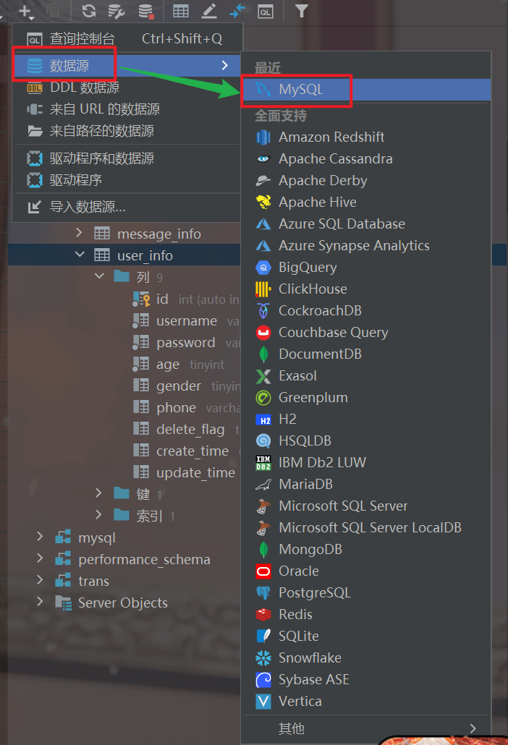Viewport: 508px width, 745px height.
Task: Collapse the user_info table node
Action: (x=80, y=255)
